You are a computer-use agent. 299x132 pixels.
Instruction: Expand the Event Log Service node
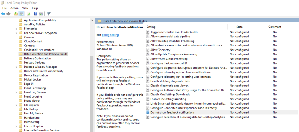[x=16, y=92]
